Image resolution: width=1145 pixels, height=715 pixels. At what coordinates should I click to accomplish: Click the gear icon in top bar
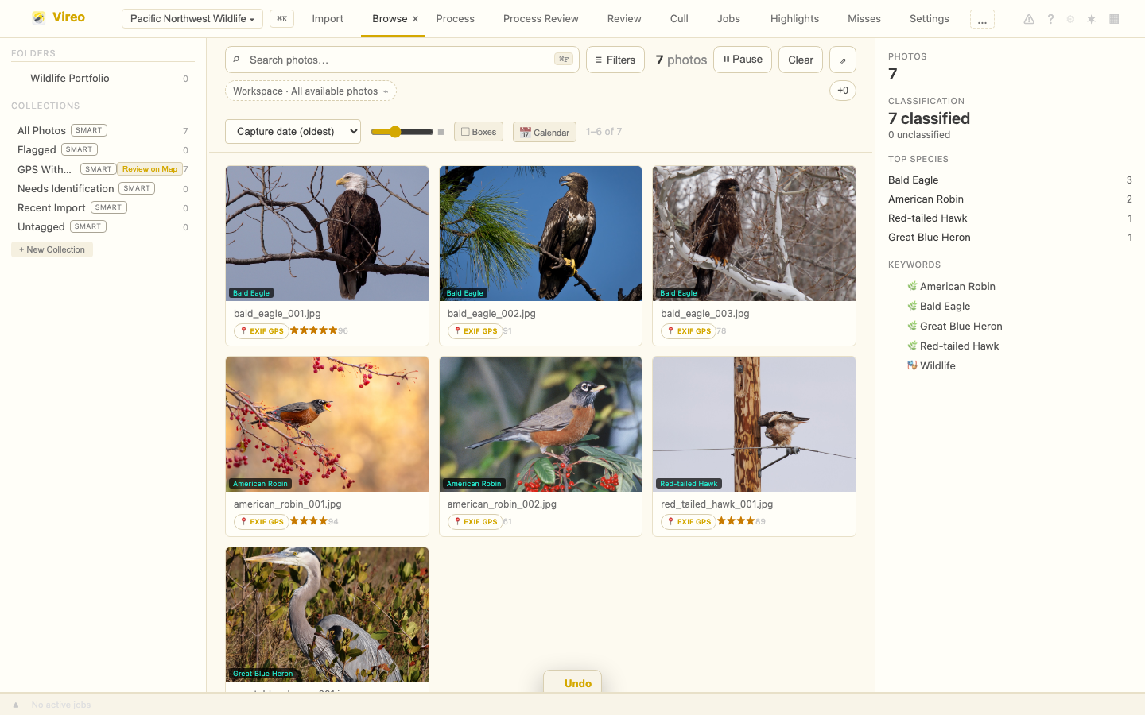point(1070,19)
